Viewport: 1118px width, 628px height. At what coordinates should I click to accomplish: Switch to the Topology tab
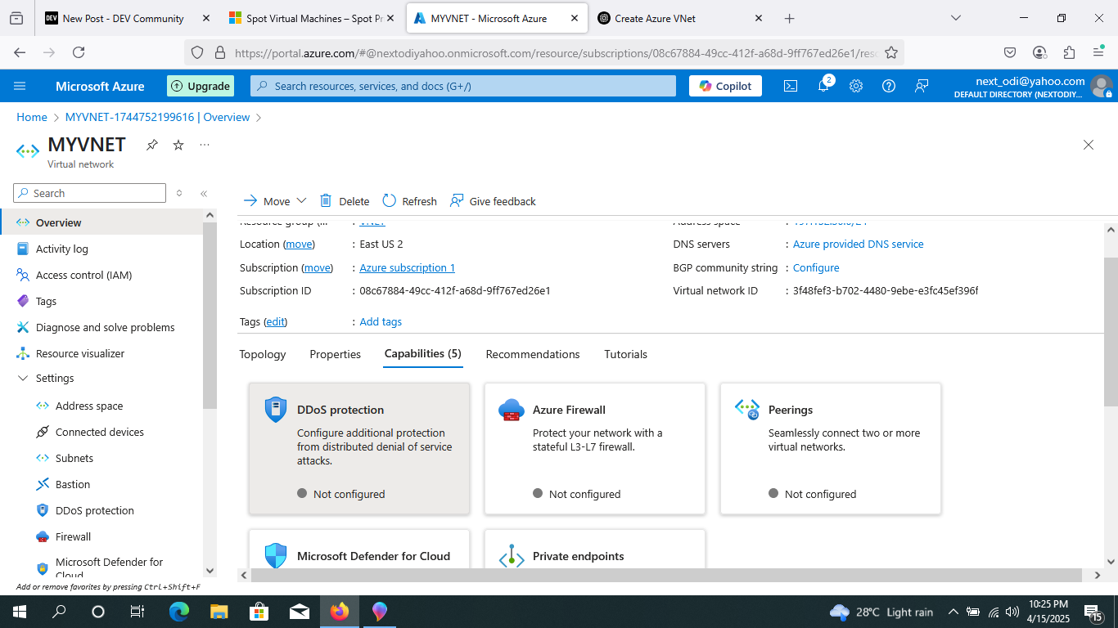click(x=263, y=354)
